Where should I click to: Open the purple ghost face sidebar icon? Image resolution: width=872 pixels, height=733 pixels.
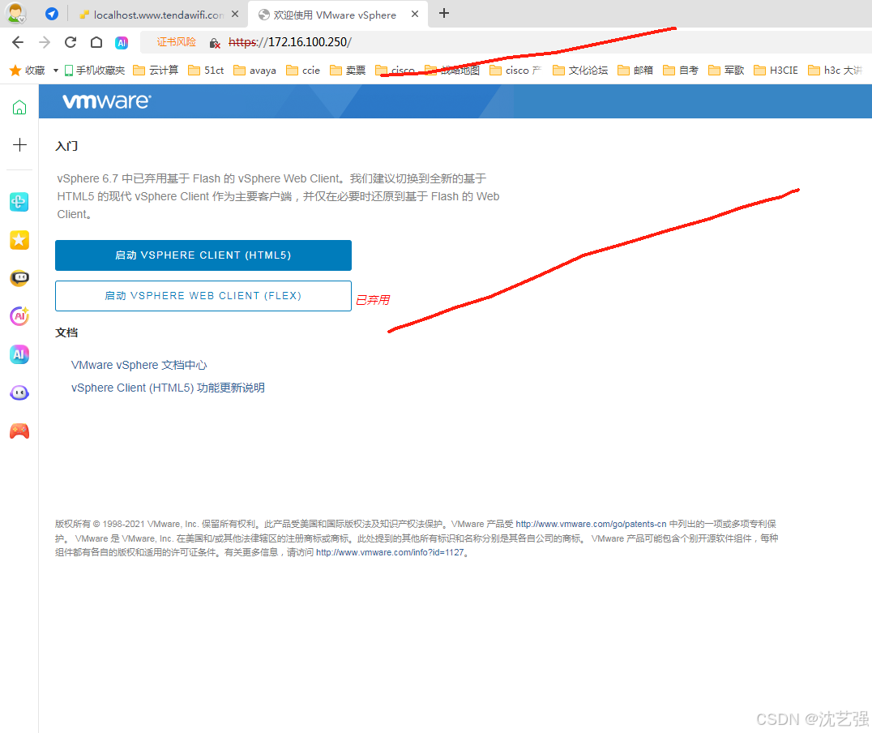tap(19, 393)
